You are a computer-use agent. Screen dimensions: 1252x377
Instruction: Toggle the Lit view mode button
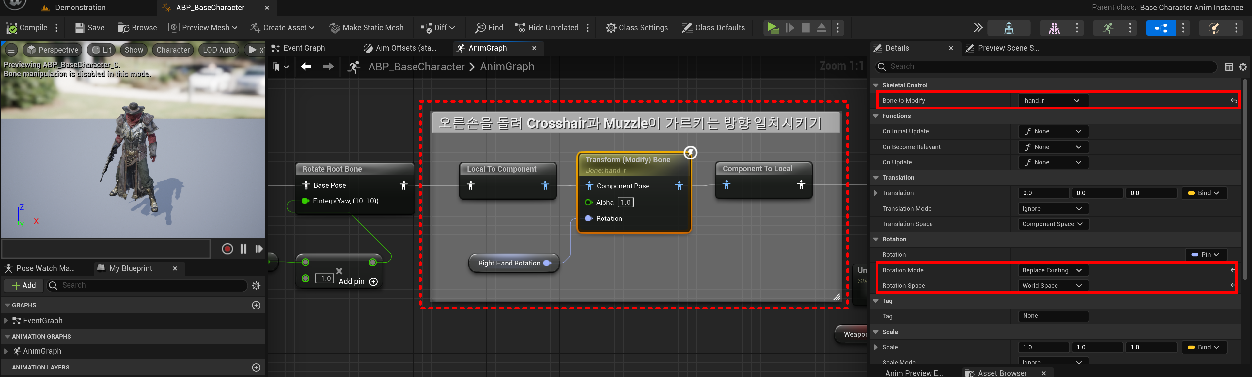102,50
